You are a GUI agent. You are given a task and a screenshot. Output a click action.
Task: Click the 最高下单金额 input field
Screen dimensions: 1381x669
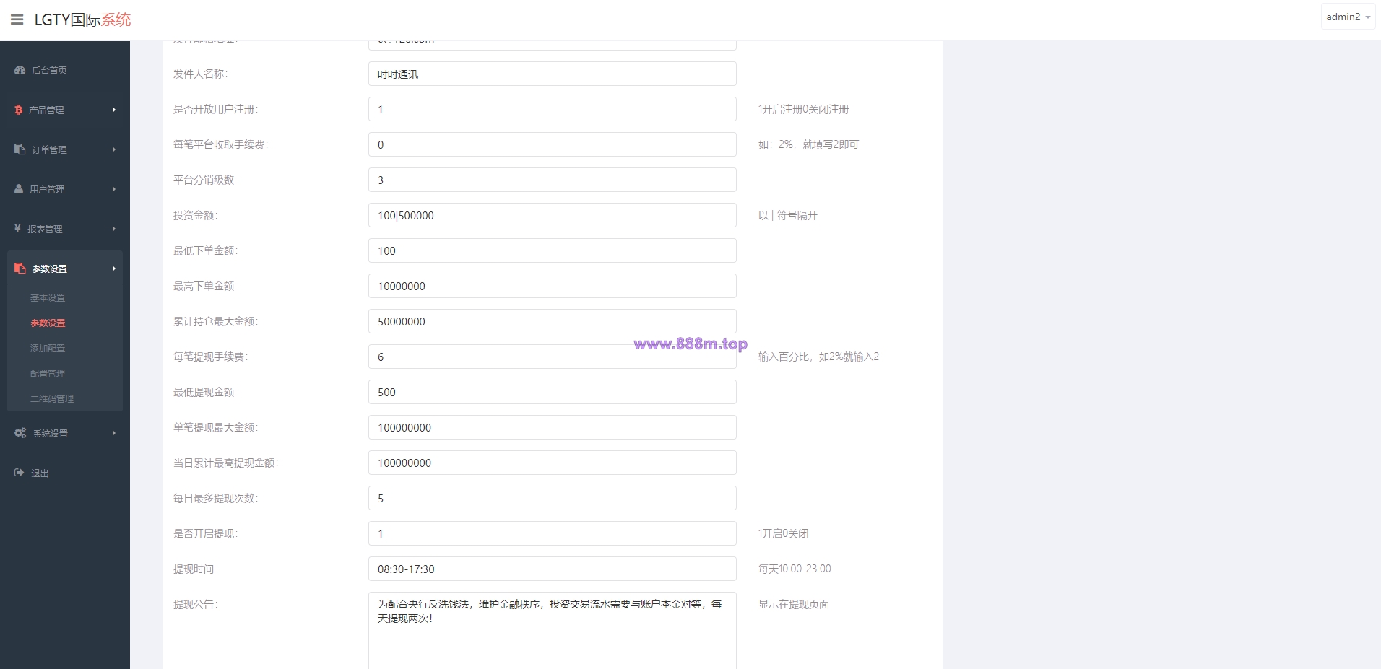click(553, 286)
